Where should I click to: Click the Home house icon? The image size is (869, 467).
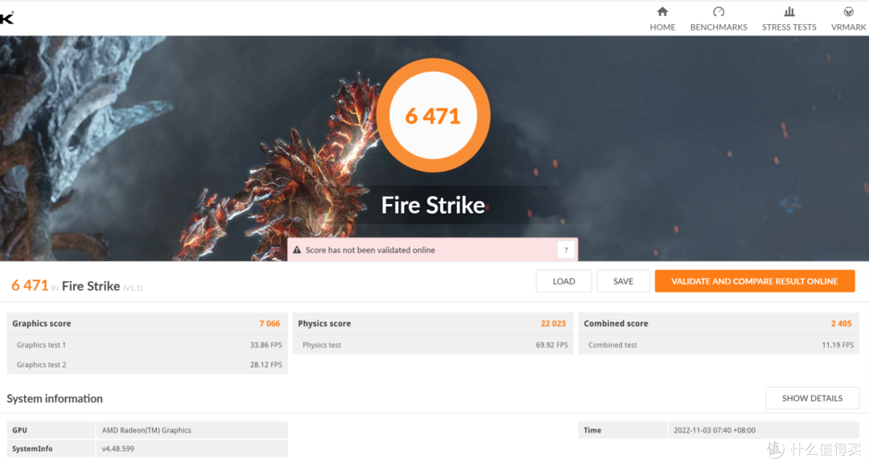pyautogui.click(x=662, y=12)
